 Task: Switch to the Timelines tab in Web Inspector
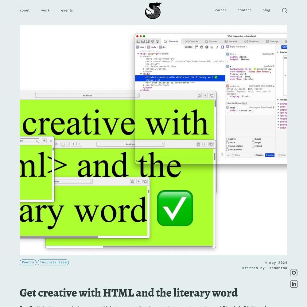pyautogui.click(x=251, y=41)
